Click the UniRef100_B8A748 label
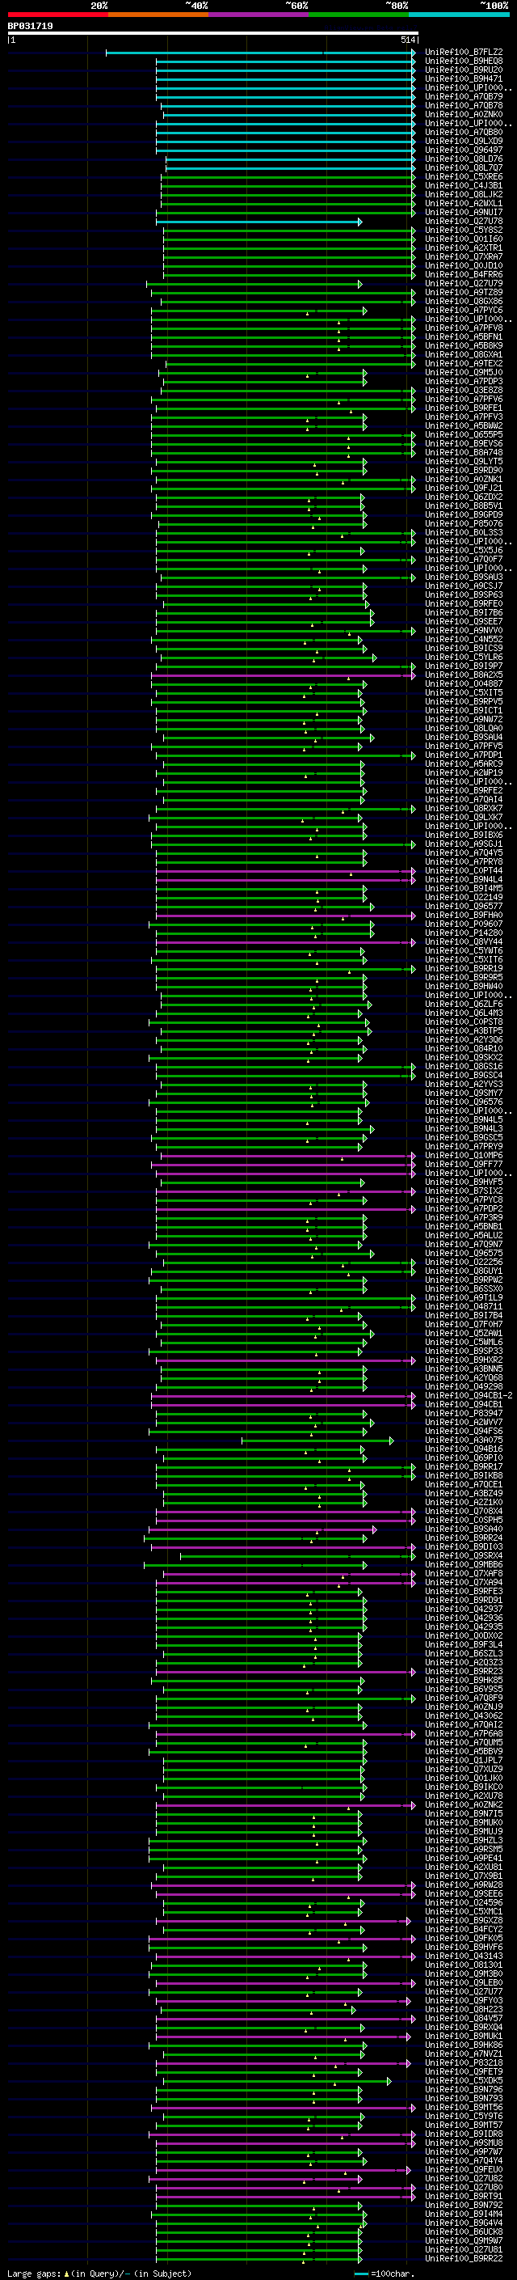 [463, 452]
